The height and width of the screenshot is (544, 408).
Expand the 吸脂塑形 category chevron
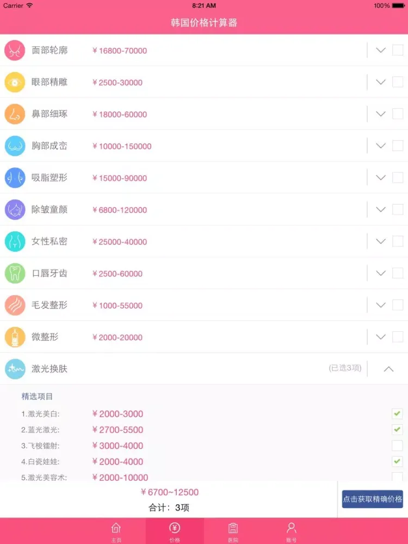click(381, 178)
